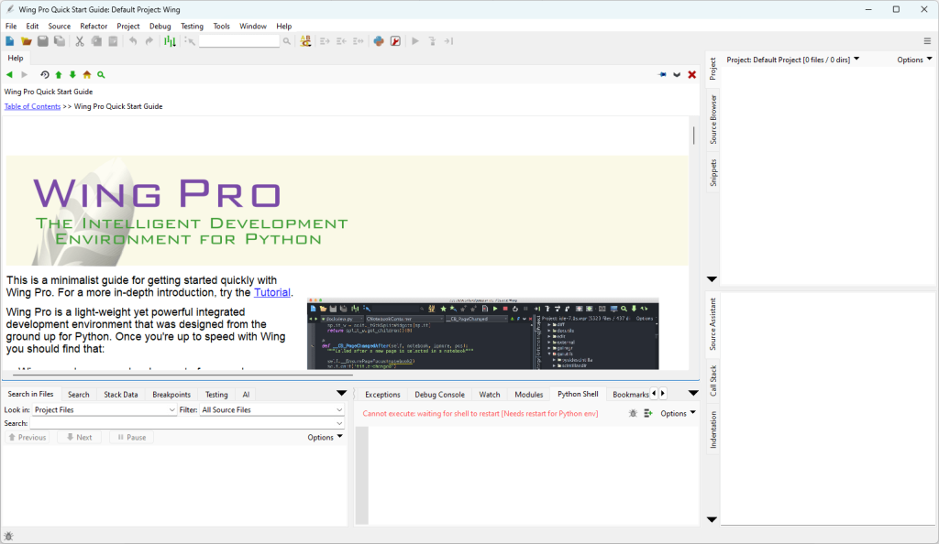939x544 pixels.
Task: Switch to the Breakpoints tab
Action: (x=170, y=394)
